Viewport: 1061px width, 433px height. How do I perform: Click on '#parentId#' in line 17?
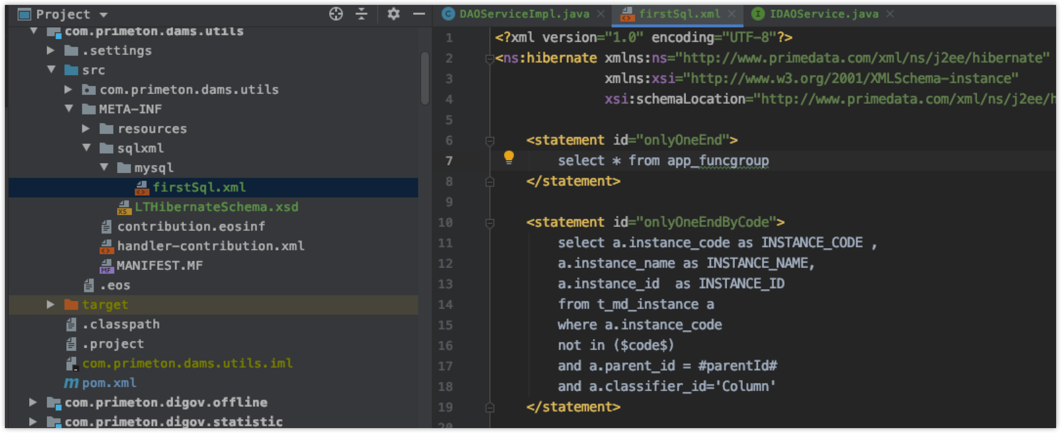pos(738,366)
